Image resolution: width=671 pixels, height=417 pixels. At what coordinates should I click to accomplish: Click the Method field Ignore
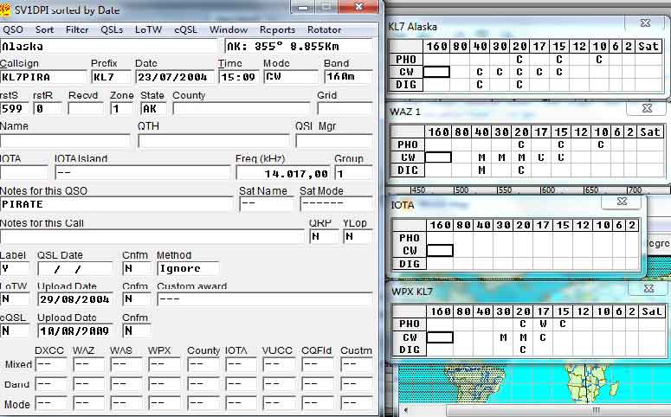[x=188, y=268]
